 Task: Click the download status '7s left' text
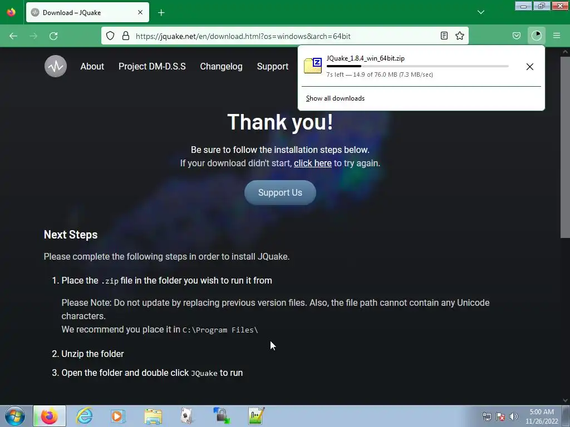pyautogui.click(x=380, y=75)
